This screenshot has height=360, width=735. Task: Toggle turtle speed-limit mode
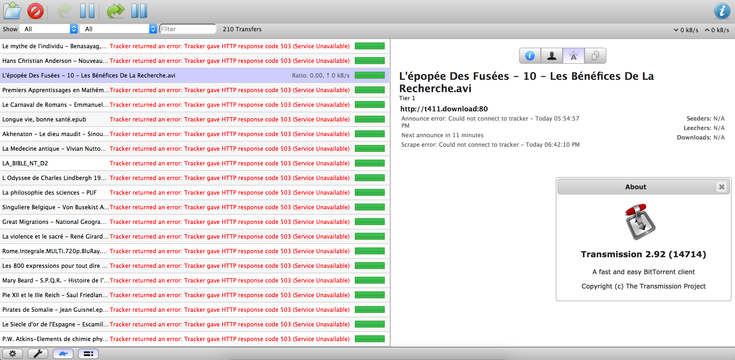point(63,354)
